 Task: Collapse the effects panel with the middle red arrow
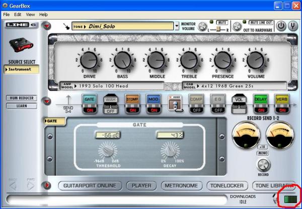coord(47,101)
